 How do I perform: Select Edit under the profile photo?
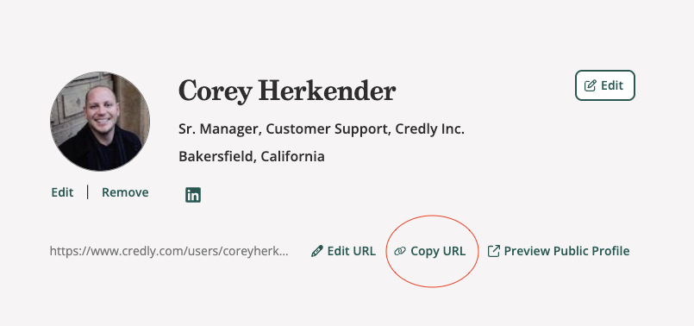pyautogui.click(x=62, y=192)
